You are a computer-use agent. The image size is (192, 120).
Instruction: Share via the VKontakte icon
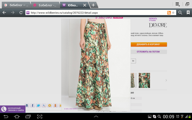click(x=27, y=106)
